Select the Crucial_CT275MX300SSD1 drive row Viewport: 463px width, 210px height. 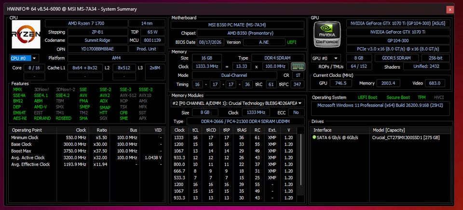pos(381,137)
